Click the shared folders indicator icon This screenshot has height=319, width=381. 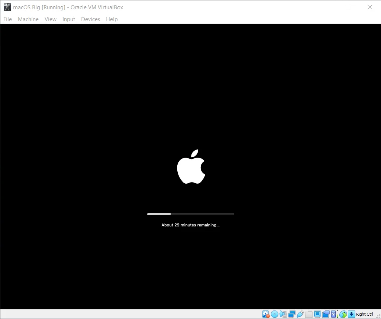(x=309, y=314)
